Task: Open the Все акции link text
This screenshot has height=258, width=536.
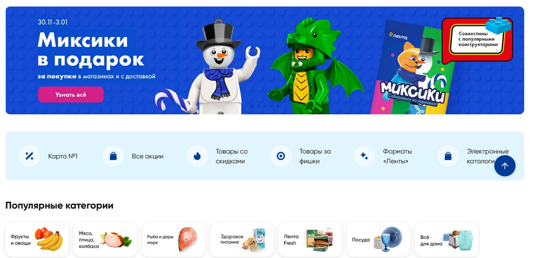Action: 148,156
